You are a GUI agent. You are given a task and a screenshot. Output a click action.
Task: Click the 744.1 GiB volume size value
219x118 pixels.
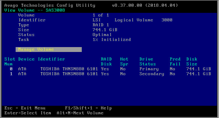(105, 30)
